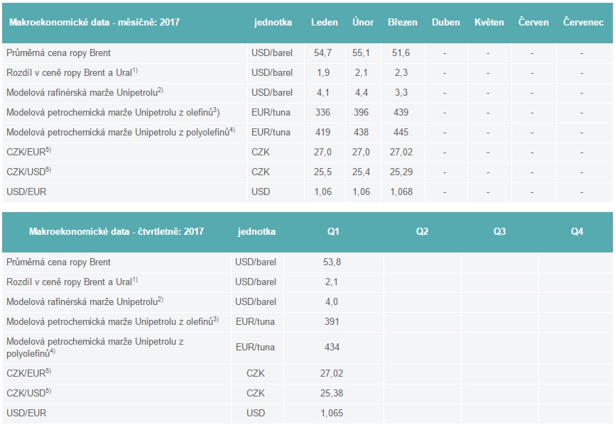The width and height of the screenshot is (615, 427).
Task: Click 'jednotka' header in monthly table
Action: pyautogui.click(x=273, y=22)
